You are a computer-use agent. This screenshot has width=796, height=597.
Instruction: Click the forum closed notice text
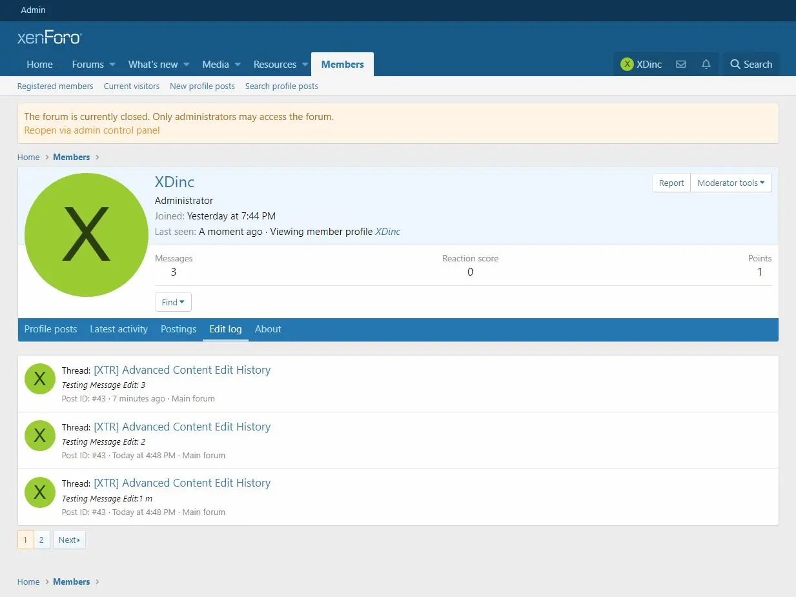click(x=179, y=117)
